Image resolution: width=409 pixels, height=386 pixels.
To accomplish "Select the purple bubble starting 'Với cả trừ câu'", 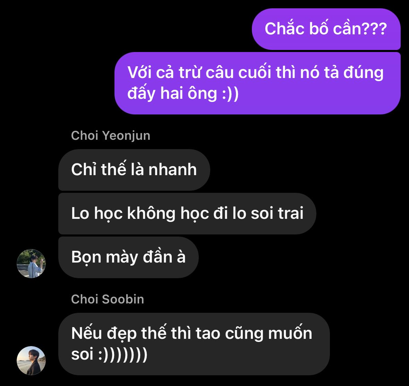I will [257, 83].
